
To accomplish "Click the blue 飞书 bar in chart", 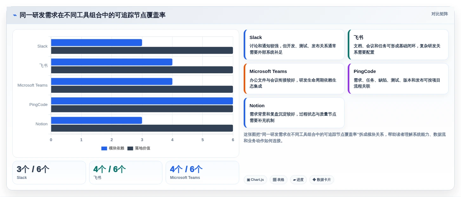I will point(112,62).
